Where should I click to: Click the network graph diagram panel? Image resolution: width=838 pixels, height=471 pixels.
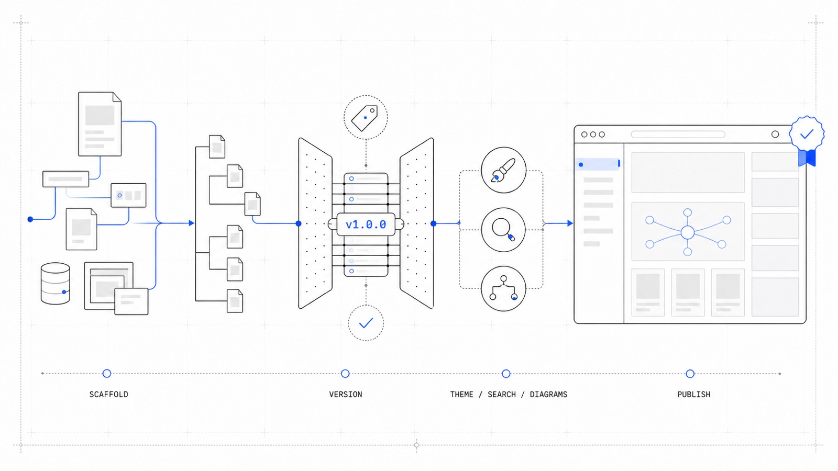688,231
